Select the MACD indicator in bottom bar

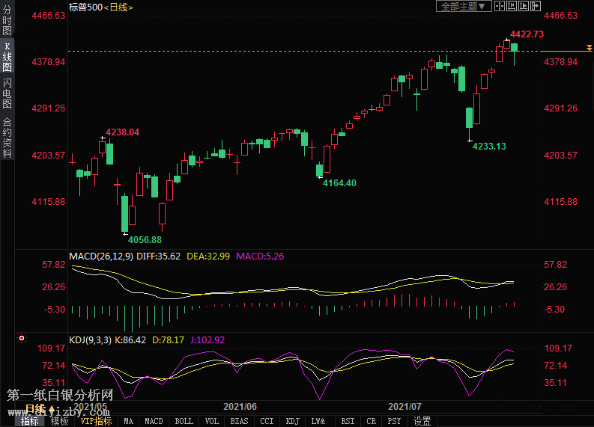[154, 421]
